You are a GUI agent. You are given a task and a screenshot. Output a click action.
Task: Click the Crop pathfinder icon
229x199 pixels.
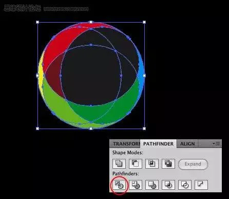click(168, 185)
